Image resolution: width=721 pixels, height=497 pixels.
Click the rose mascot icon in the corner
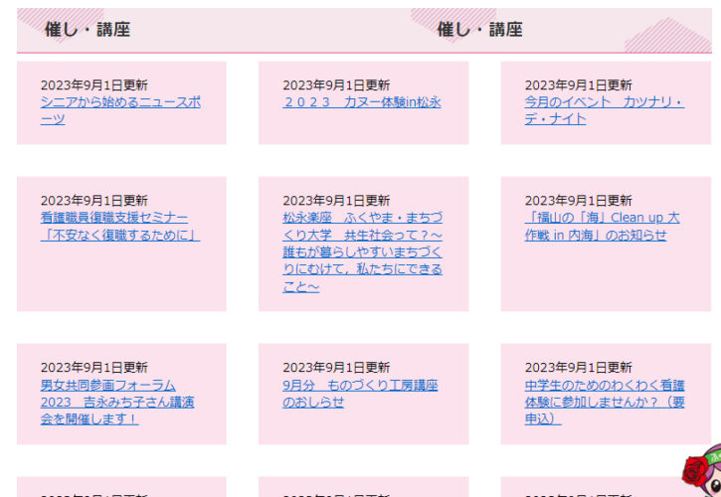coord(703,470)
